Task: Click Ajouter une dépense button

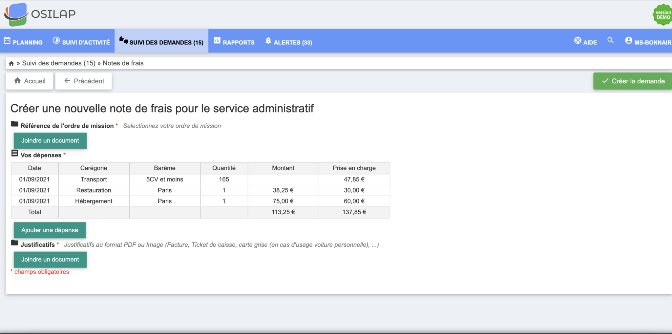Action: [50, 230]
